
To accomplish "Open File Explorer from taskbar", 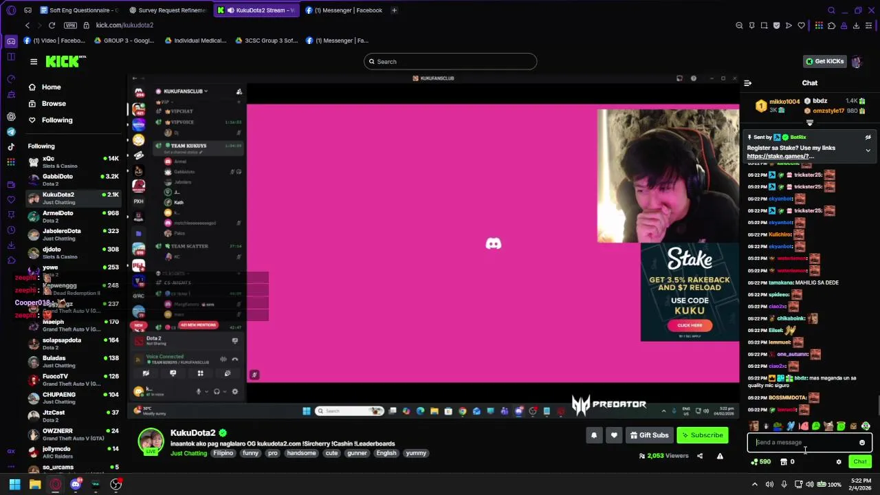I will click(x=35, y=485).
